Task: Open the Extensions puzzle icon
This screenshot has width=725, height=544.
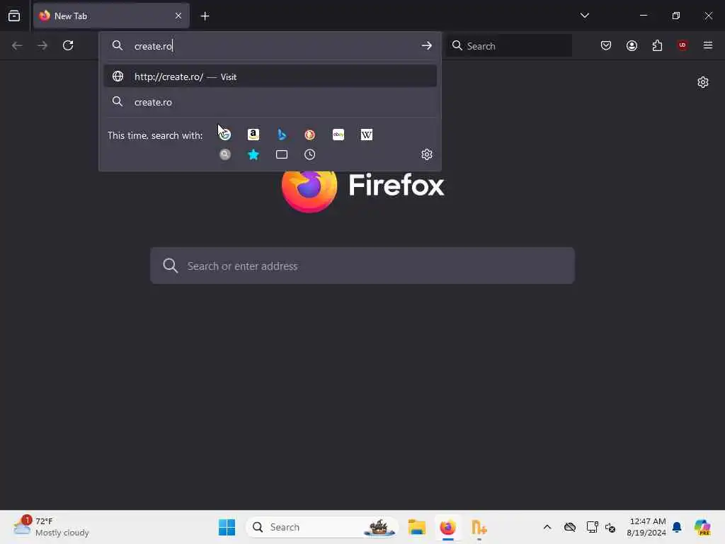Action: 657,45
